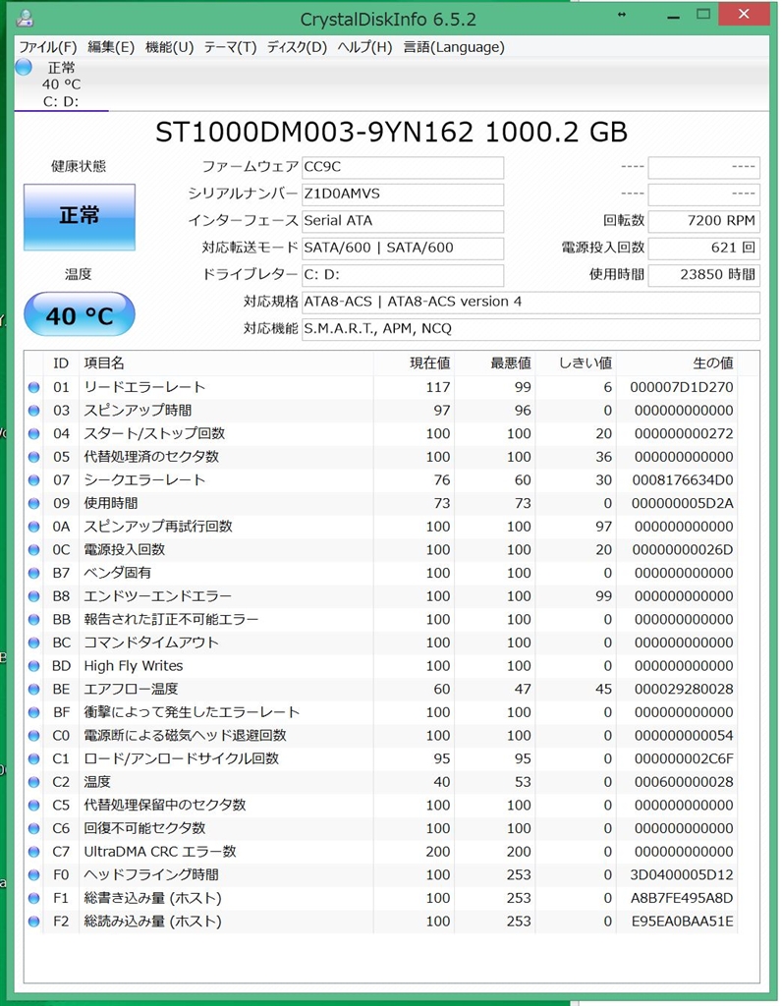The width and height of the screenshot is (782, 1006).
Task: Click the 生の値 column header
Action: pyautogui.click(x=677, y=363)
